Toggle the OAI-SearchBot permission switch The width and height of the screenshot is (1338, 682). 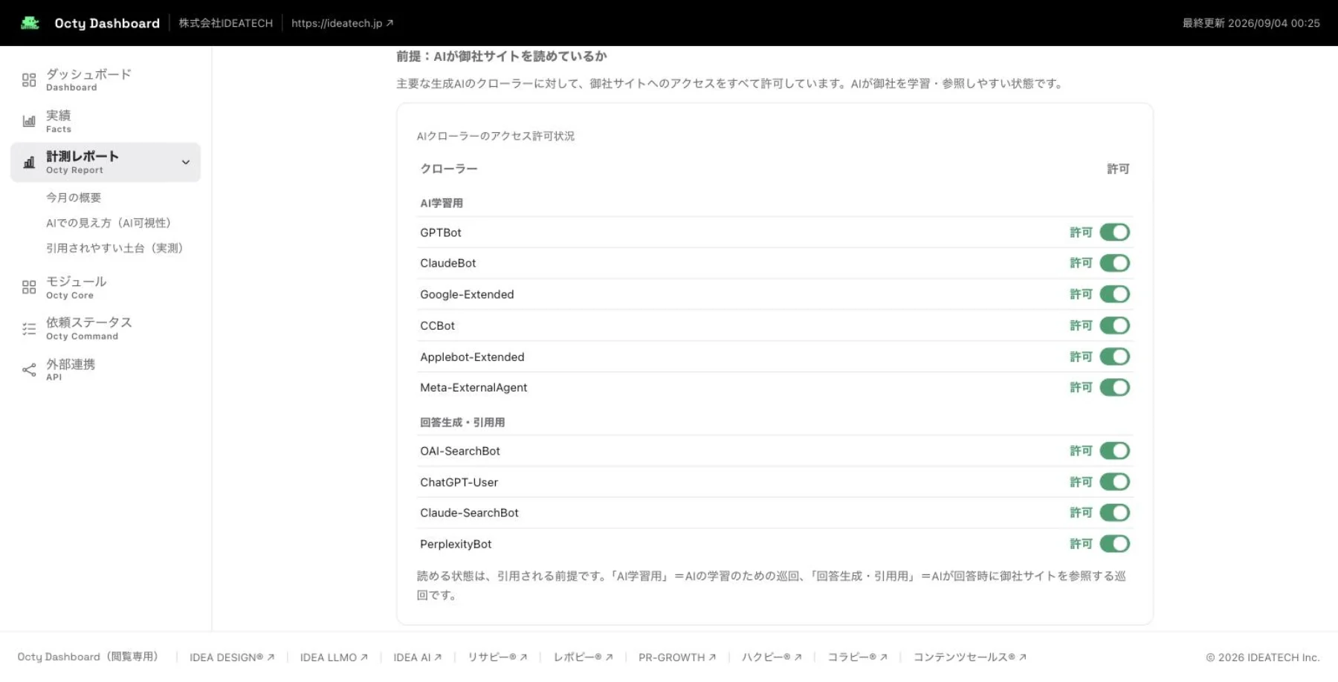pyautogui.click(x=1115, y=451)
